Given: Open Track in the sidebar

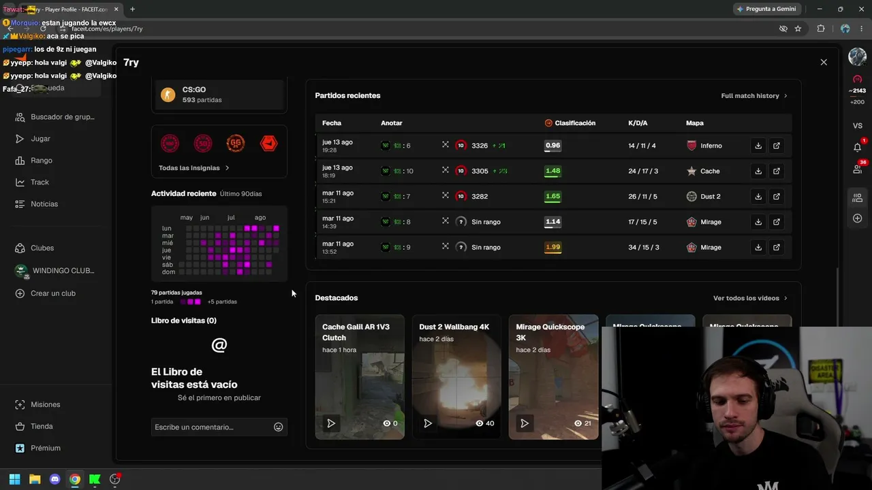Looking at the screenshot, I should click(54, 182).
